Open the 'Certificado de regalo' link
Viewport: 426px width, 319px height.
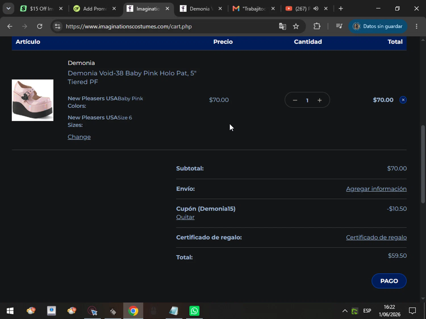pos(376,237)
